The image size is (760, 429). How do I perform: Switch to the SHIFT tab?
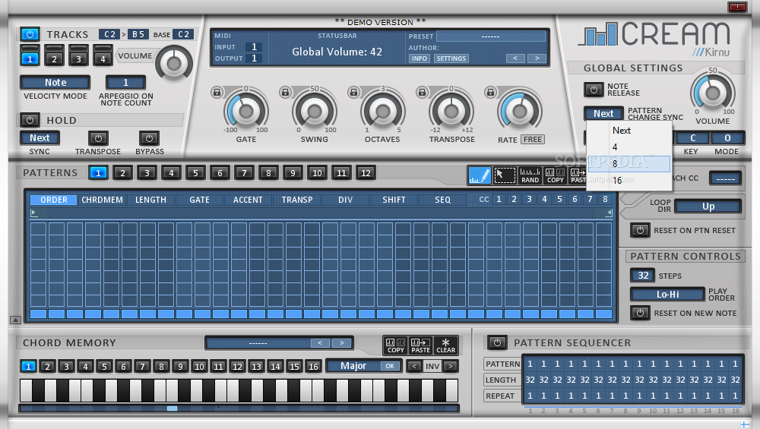[x=394, y=200]
